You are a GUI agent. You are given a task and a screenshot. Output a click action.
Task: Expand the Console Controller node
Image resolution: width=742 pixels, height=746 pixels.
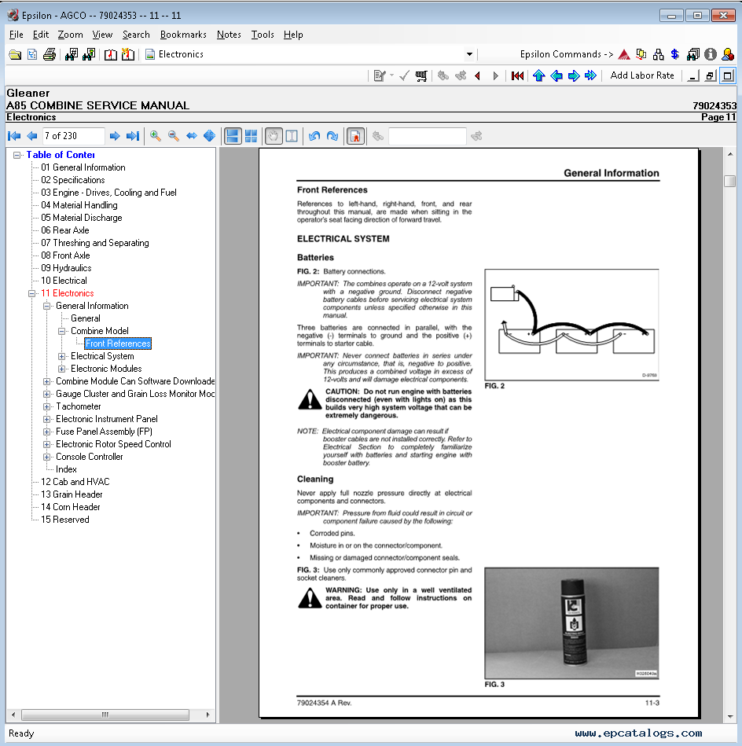coord(46,458)
